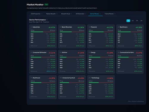Viewport: 149px width, 112px height.
Task: Switch timeframe to 1W
Action: point(133,21)
